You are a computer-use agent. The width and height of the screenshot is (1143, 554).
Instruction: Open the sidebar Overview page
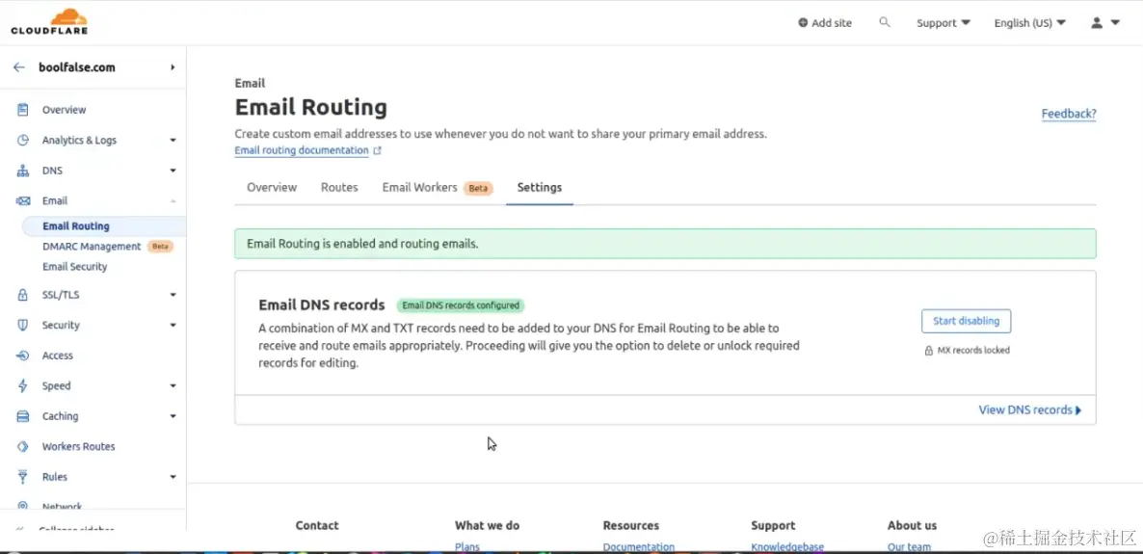[x=65, y=109]
